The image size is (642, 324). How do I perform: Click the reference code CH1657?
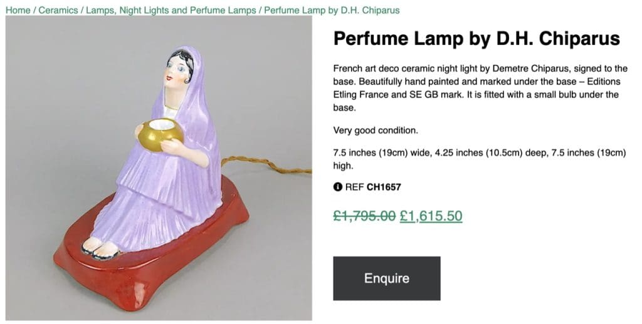pyautogui.click(x=384, y=186)
